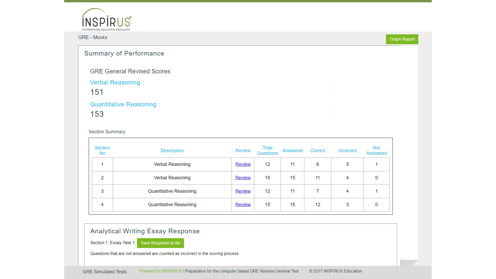Click the 'Section Summary' label

[x=107, y=132]
